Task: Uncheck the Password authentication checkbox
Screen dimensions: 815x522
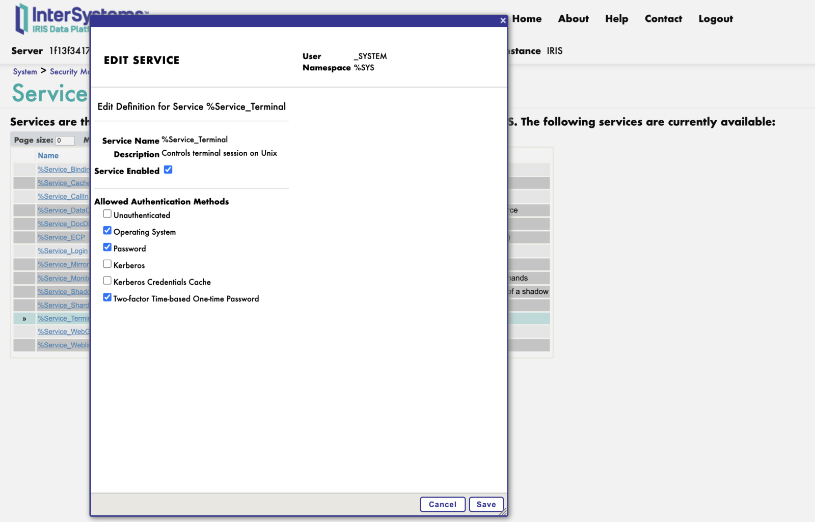Action: pyautogui.click(x=107, y=248)
